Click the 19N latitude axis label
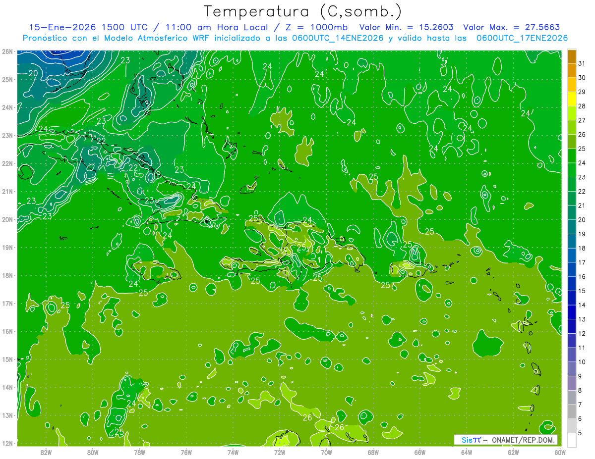This screenshot has width=595, height=459. tap(7, 248)
